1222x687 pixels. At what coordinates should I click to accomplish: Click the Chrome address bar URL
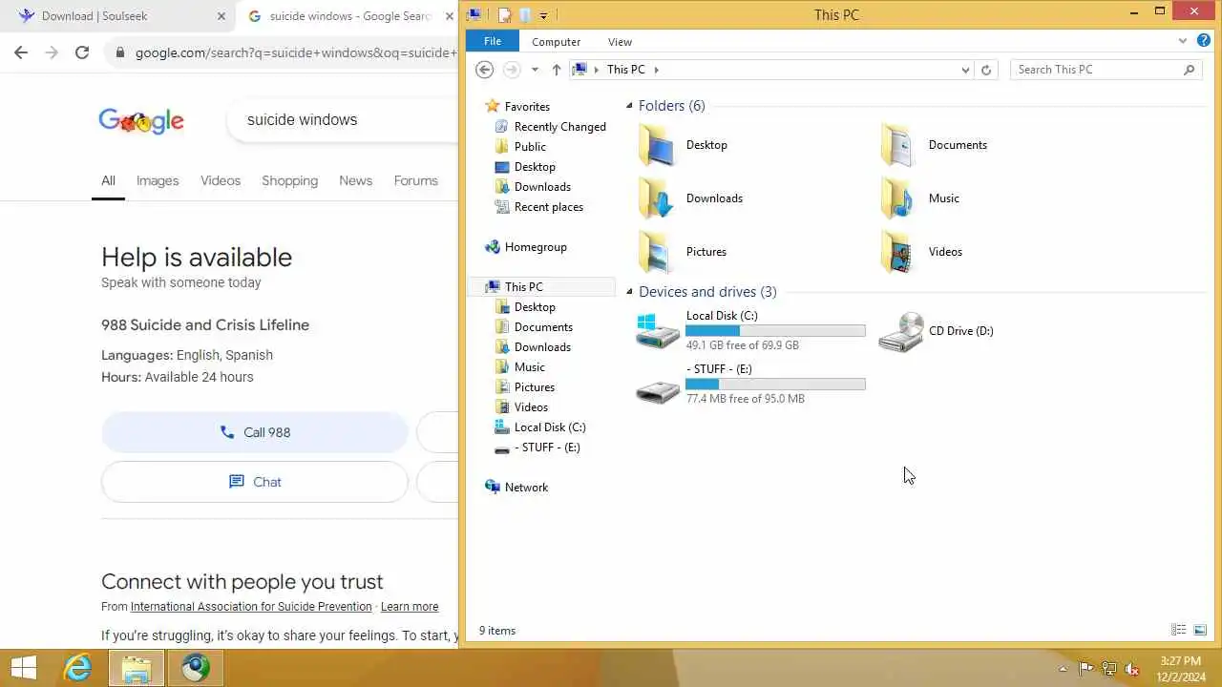click(296, 52)
